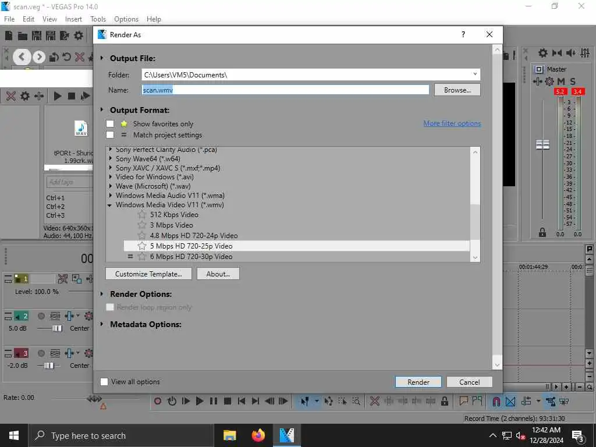Click the Play button in transport bar
The height and width of the screenshot is (447, 596).
200,401
